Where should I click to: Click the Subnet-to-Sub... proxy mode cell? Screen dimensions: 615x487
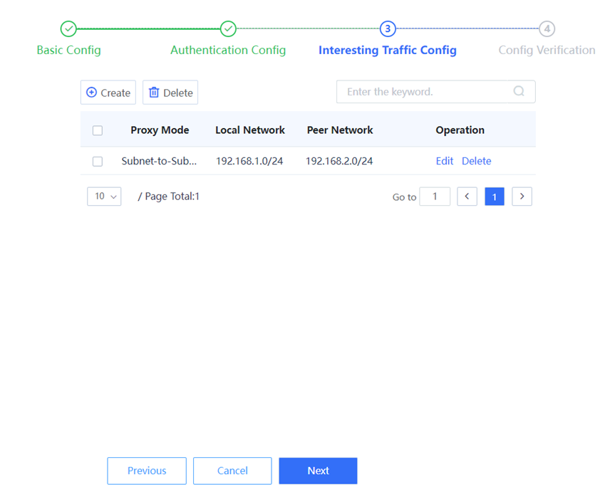159,161
